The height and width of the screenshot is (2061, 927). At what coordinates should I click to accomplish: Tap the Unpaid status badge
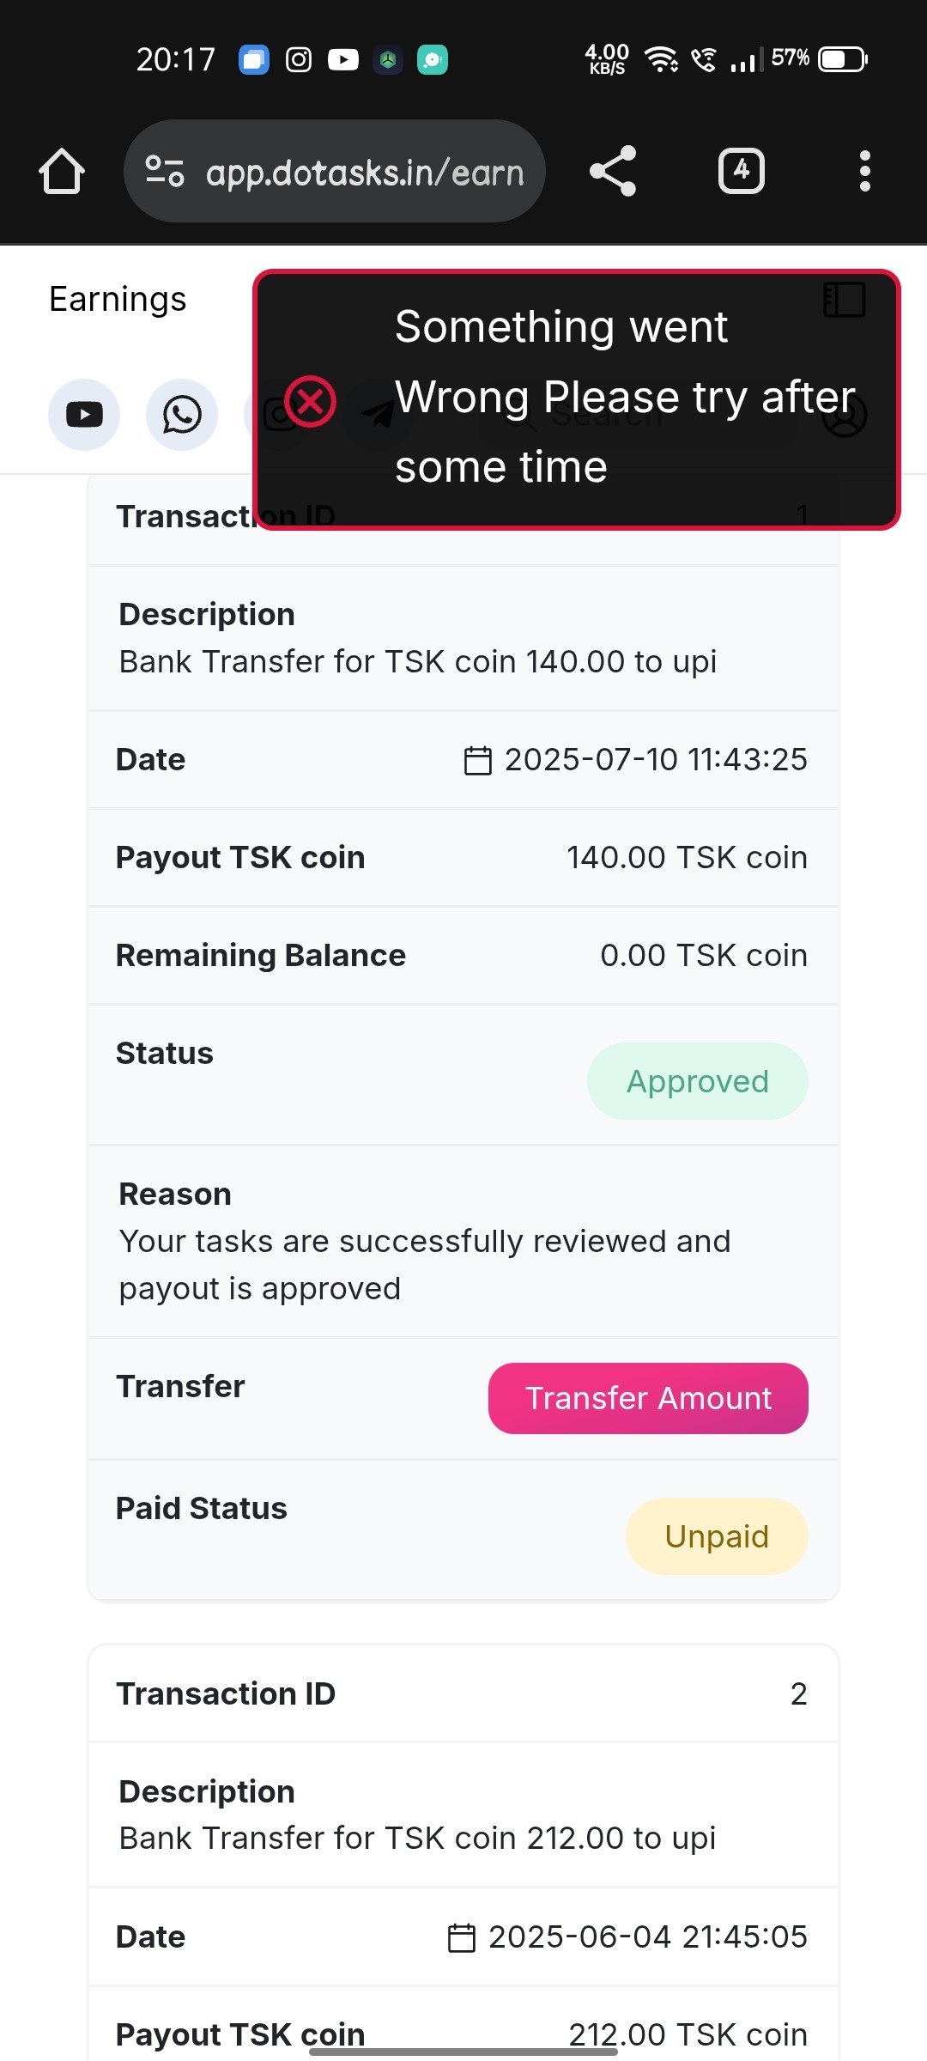(x=717, y=1536)
